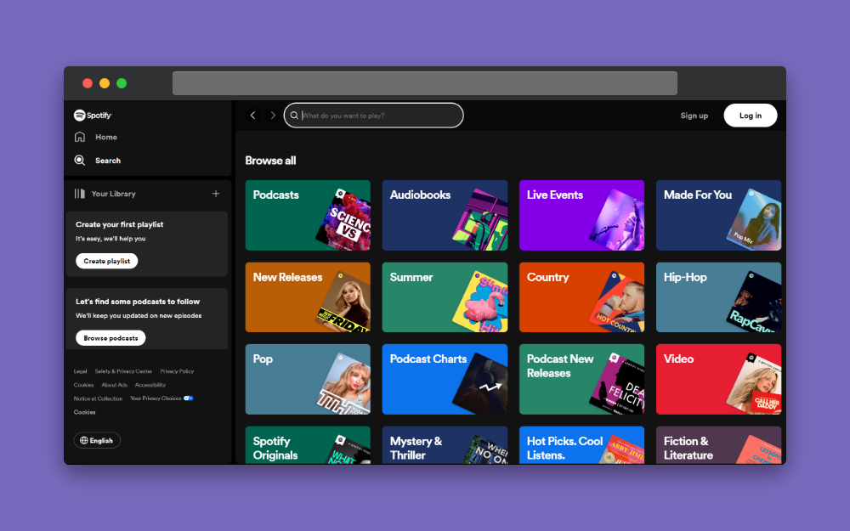Click the search bar magnifier icon

[x=294, y=116]
